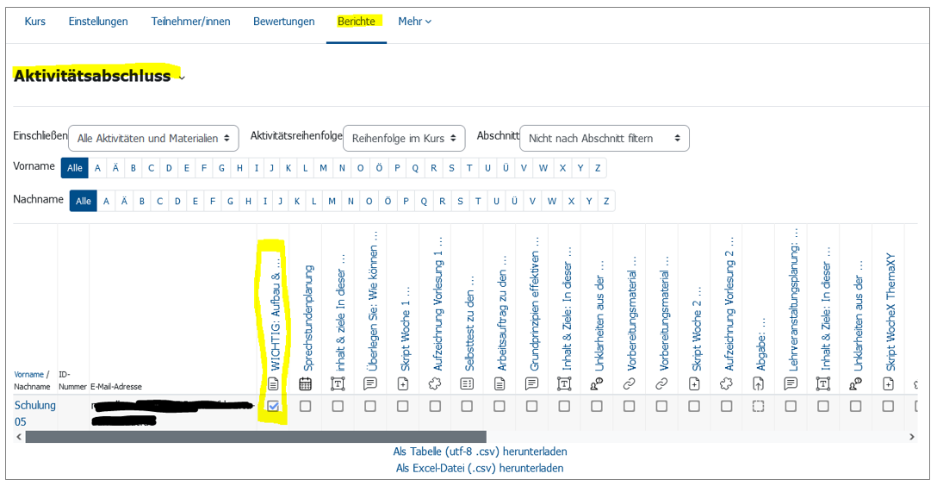This screenshot has height=486, width=937.
Task: Filter Vorname by letter Ä
Action: [x=115, y=168]
